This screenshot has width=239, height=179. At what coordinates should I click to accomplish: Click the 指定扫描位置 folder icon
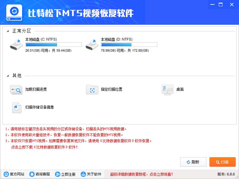click(92, 89)
